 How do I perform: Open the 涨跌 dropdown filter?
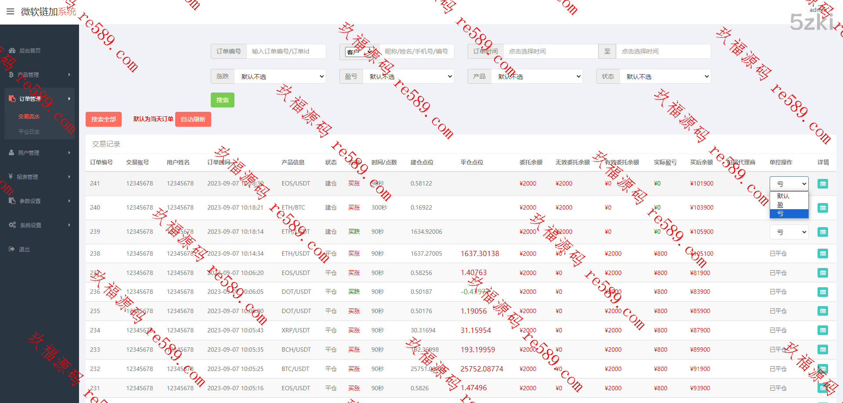coord(280,76)
